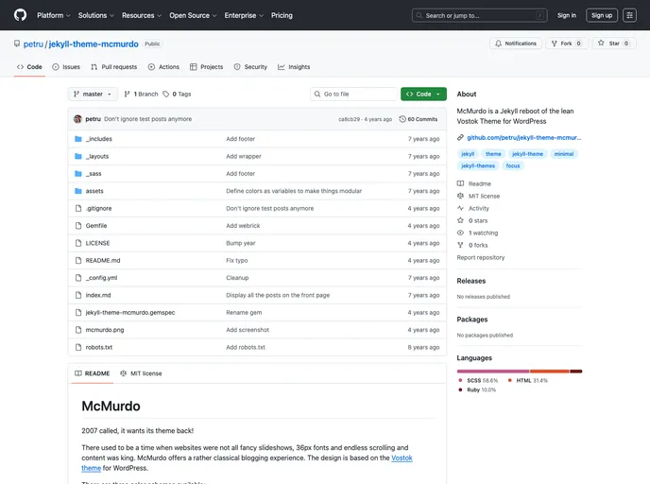
Task: Click the _includes folder icon
Action: click(x=78, y=139)
